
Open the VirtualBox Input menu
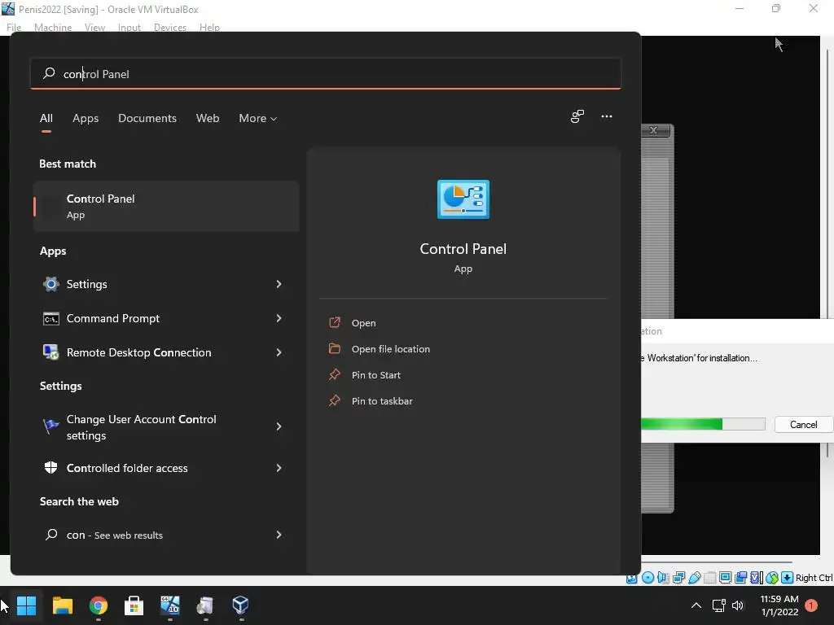129,27
